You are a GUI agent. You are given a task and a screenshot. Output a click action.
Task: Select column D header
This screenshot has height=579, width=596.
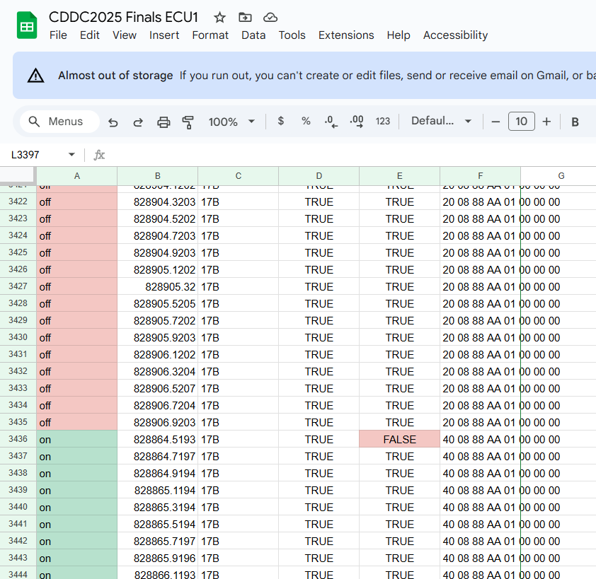point(319,176)
